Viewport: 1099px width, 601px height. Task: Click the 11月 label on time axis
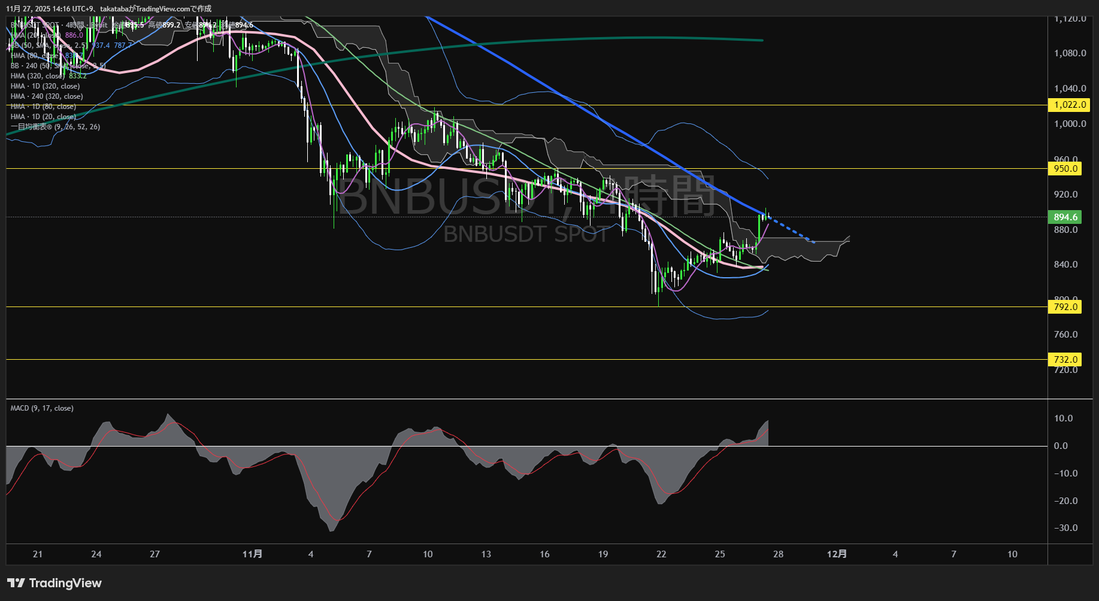(252, 554)
